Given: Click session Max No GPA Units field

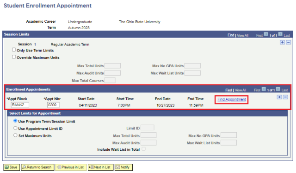Looking at the screenshot, I should [x=192, y=66].
